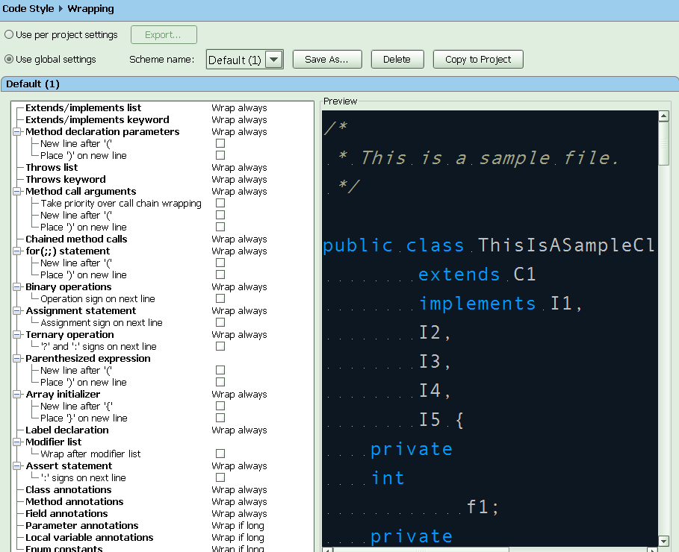The width and height of the screenshot is (679, 552).
Task: Toggle Assignment sign on next line
Action: tap(220, 322)
